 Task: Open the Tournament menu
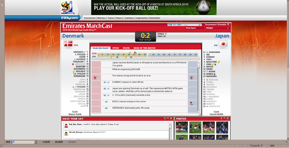[90, 18]
